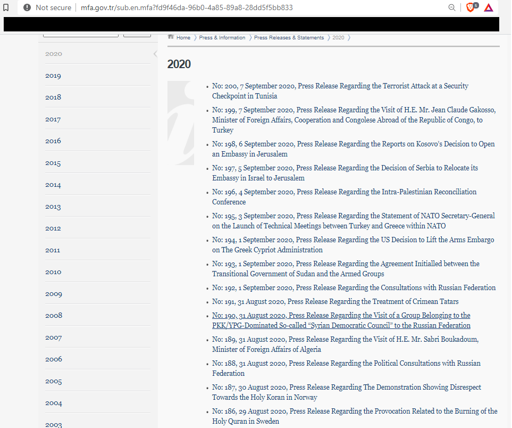This screenshot has height=428, width=512.
Task: Select 2018 in the year sidebar
Action: [53, 97]
